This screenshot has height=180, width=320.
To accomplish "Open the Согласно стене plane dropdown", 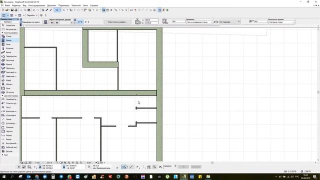I will pos(281,22).
